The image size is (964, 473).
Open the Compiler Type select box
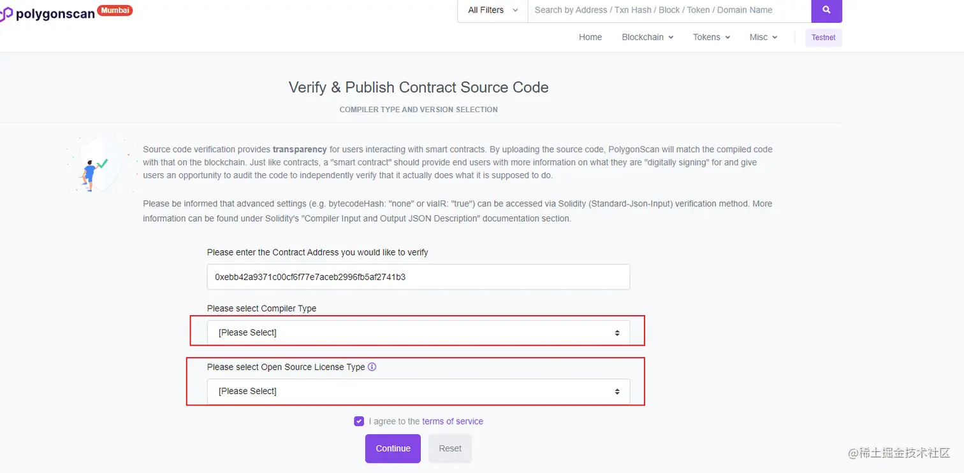[x=418, y=332]
